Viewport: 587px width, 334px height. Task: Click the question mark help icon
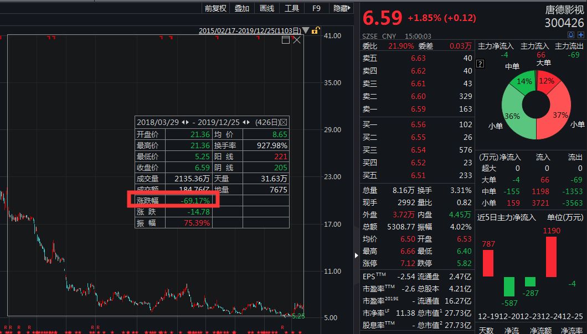[480, 64]
